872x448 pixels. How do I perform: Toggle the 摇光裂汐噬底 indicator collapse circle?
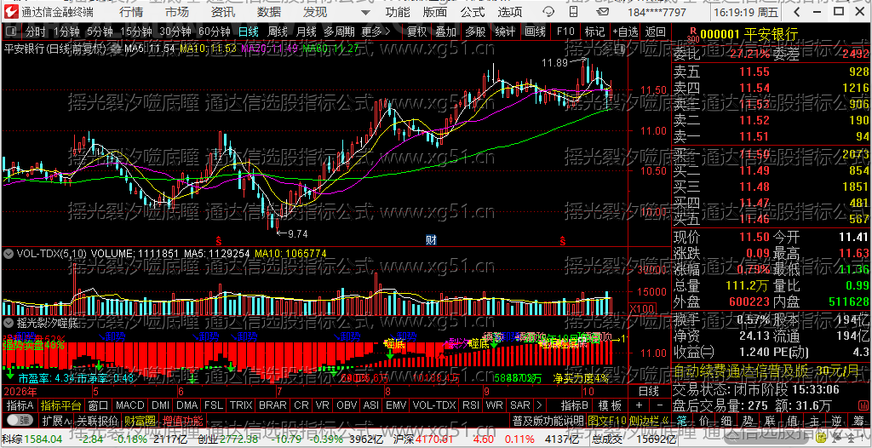[9, 322]
